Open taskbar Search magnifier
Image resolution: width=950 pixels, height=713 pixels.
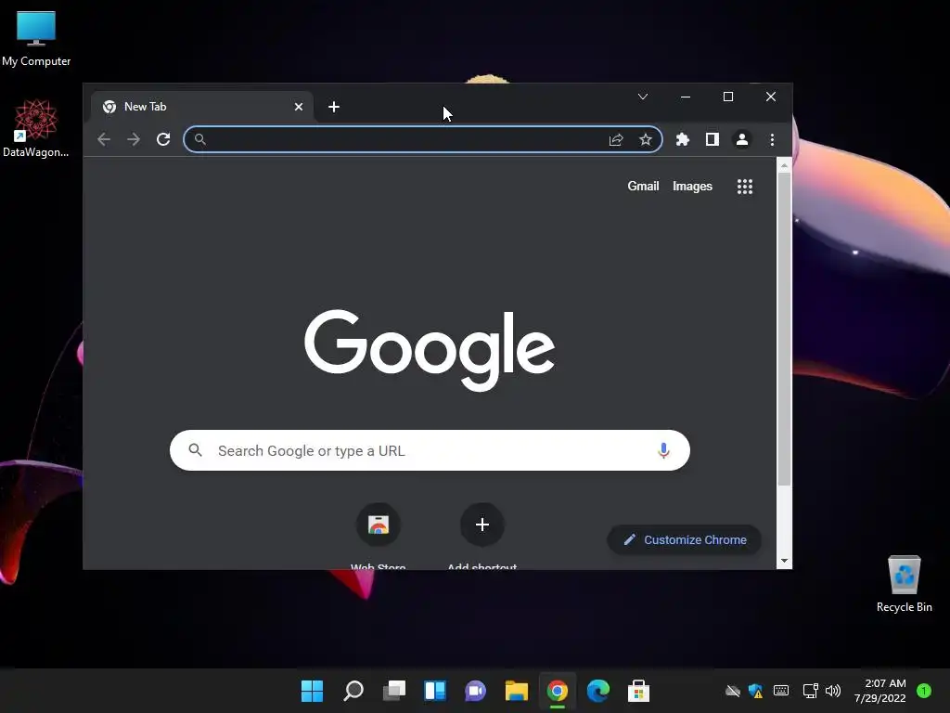pyautogui.click(x=353, y=691)
